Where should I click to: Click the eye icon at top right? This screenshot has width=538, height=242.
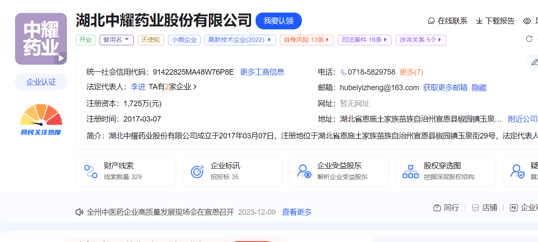tap(527, 21)
